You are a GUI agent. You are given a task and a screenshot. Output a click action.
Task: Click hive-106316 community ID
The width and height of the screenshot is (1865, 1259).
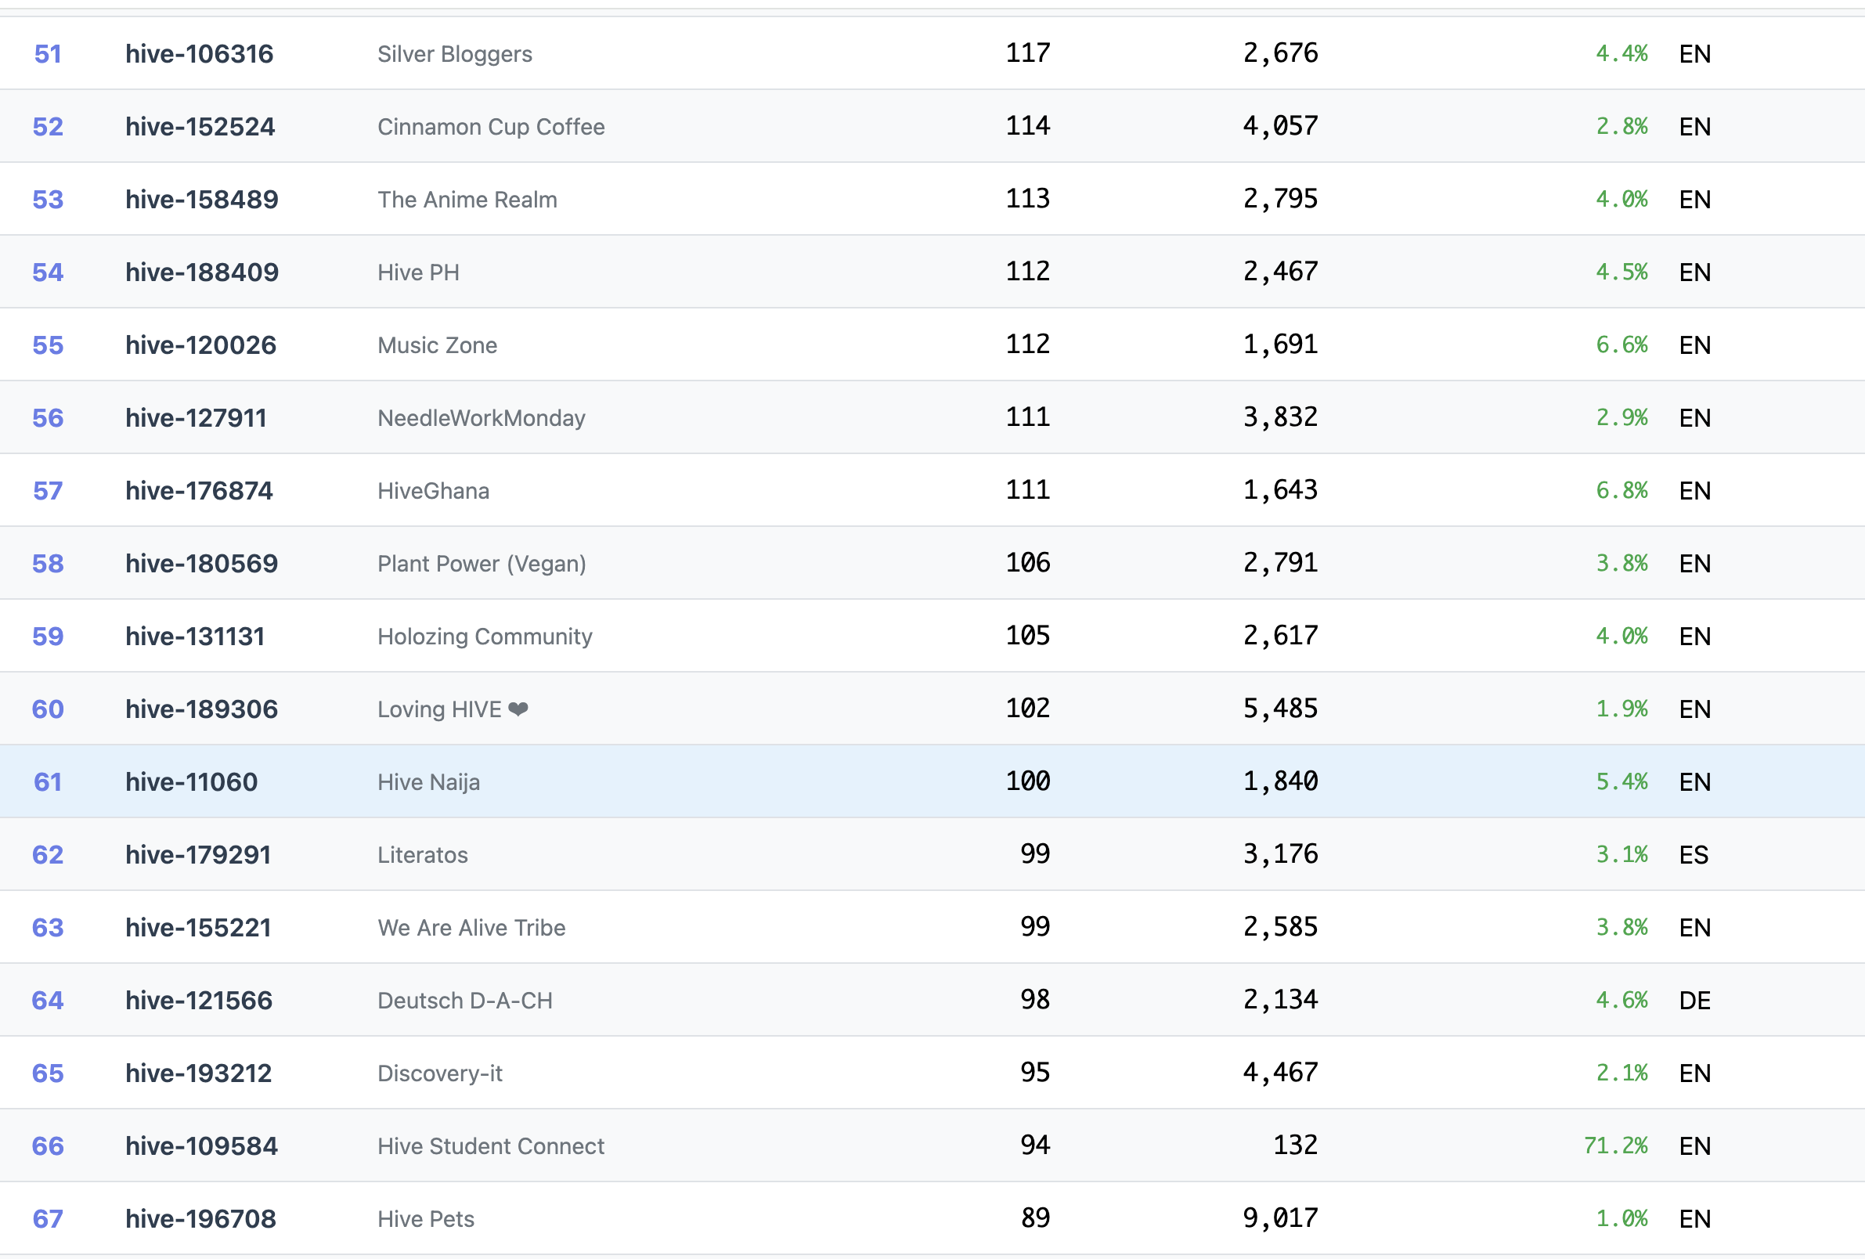point(199,54)
